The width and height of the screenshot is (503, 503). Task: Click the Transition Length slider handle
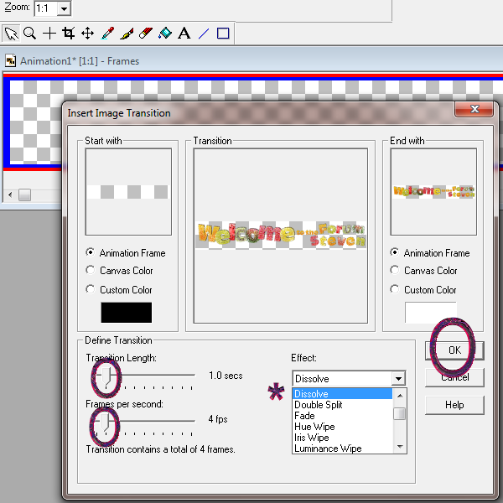click(x=106, y=377)
